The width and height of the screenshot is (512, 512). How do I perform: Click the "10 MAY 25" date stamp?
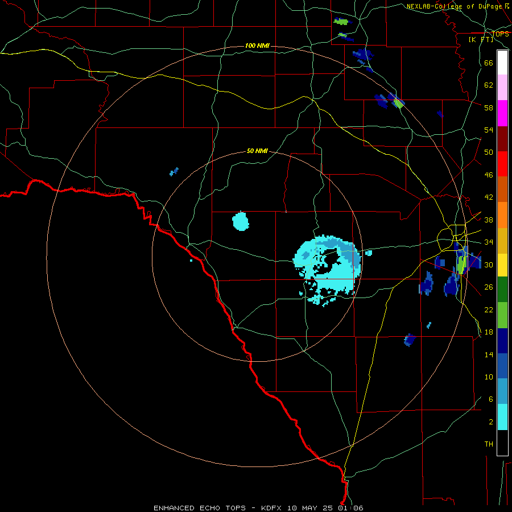pyautogui.click(x=310, y=508)
